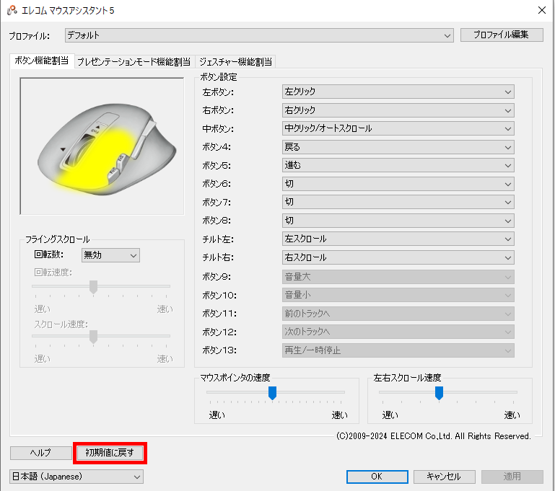Screen dimensions: 555x491
Task: Open the チルト右 dropdown set to 右スクロール
Action: coord(398,257)
